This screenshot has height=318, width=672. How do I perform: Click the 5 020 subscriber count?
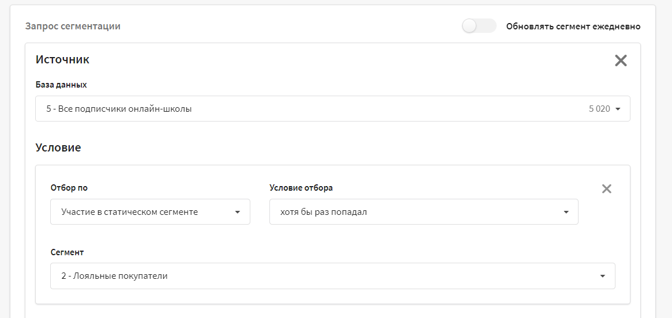(x=599, y=109)
